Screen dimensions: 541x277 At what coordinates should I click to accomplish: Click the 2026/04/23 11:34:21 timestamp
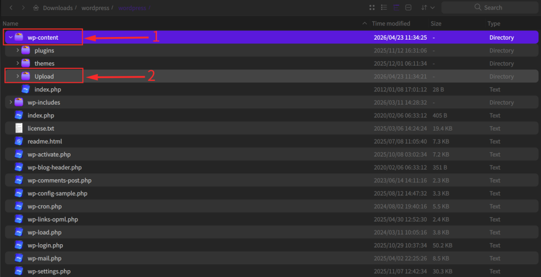point(400,77)
